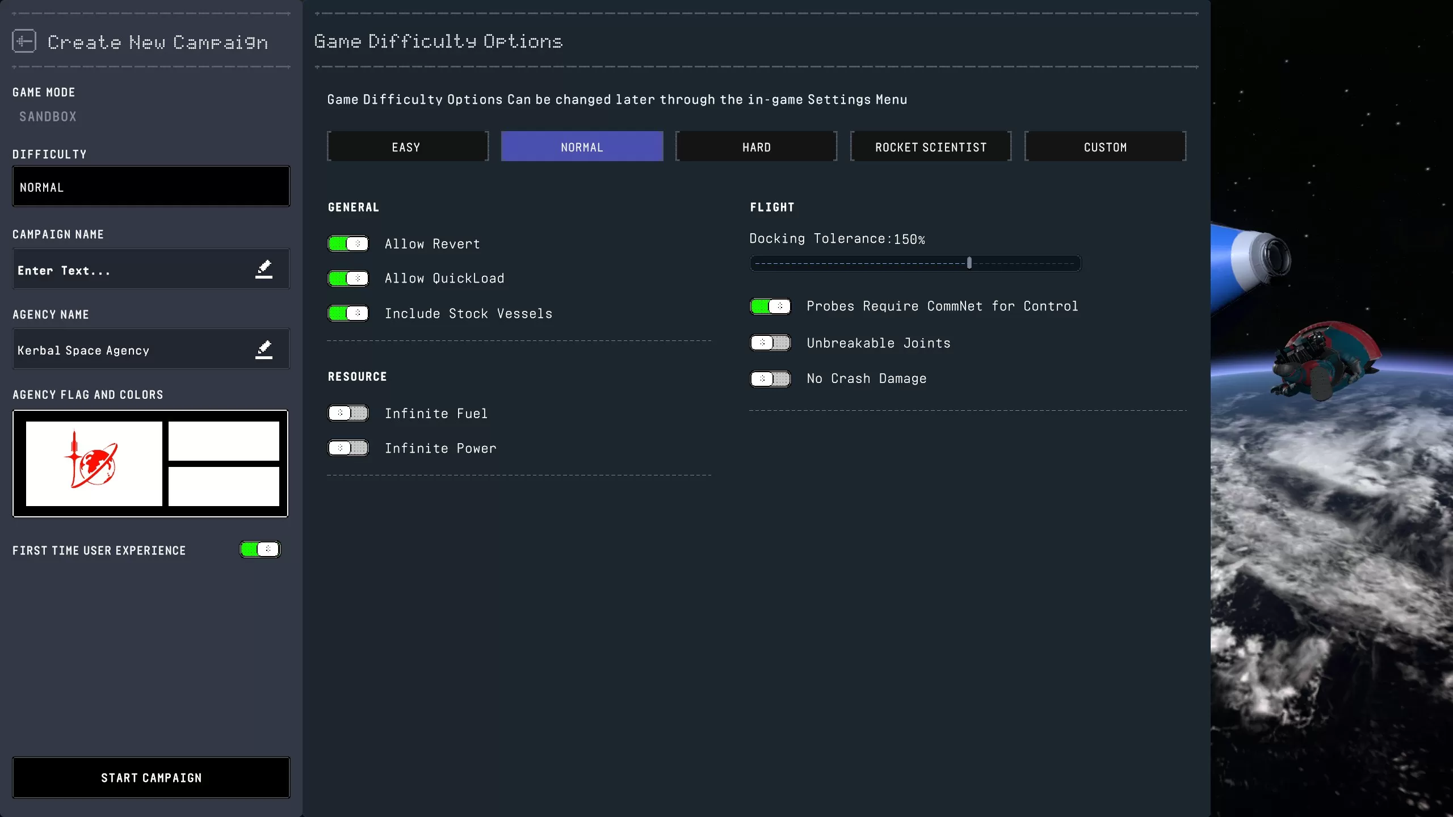Choose the CUSTOM difficulty tab

1105,147
